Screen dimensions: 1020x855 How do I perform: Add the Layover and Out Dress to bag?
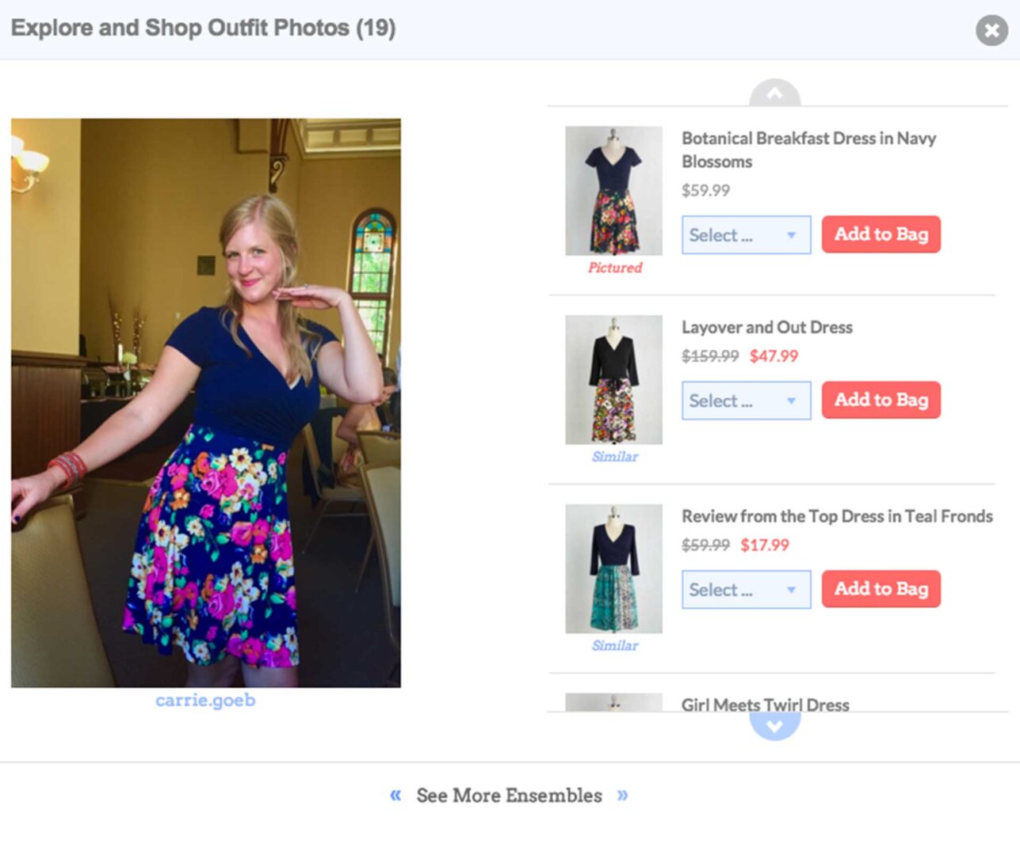pos(881,400)
